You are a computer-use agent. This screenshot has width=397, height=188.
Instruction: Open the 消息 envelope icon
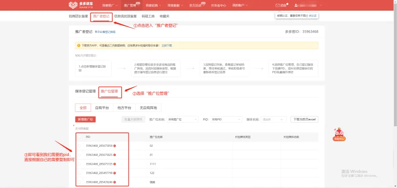click(277, 5)
